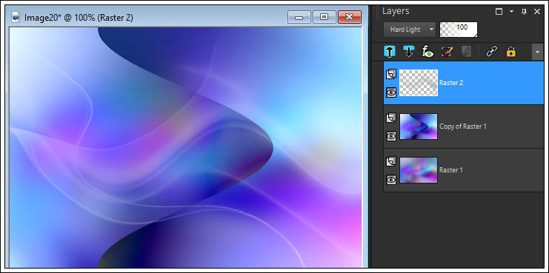The width and height of the screenshot is (549, 273).
Task: Select the bottom layer name 'Raster 1'
Action: [x=451, y=170]
